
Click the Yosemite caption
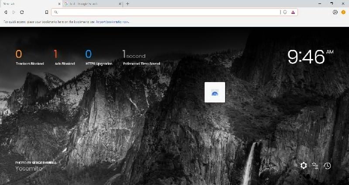pos(28,168)
